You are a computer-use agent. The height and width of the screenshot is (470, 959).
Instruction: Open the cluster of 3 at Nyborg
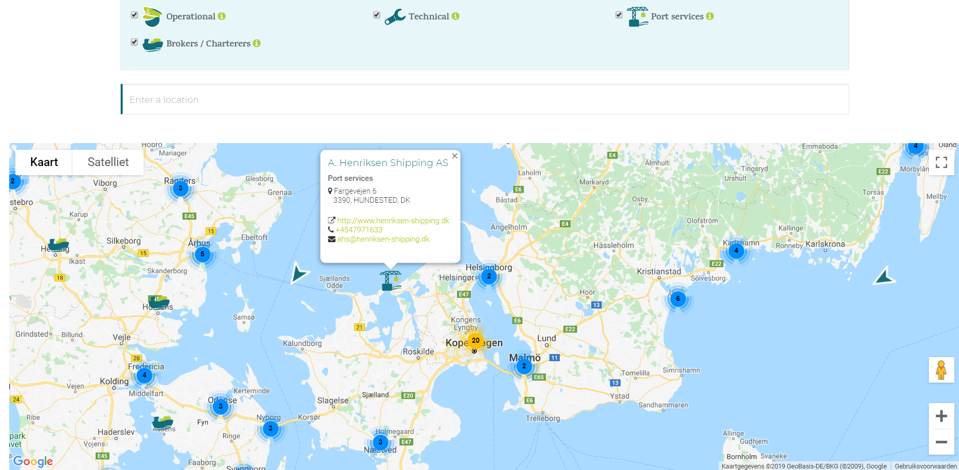pos(270,428)
